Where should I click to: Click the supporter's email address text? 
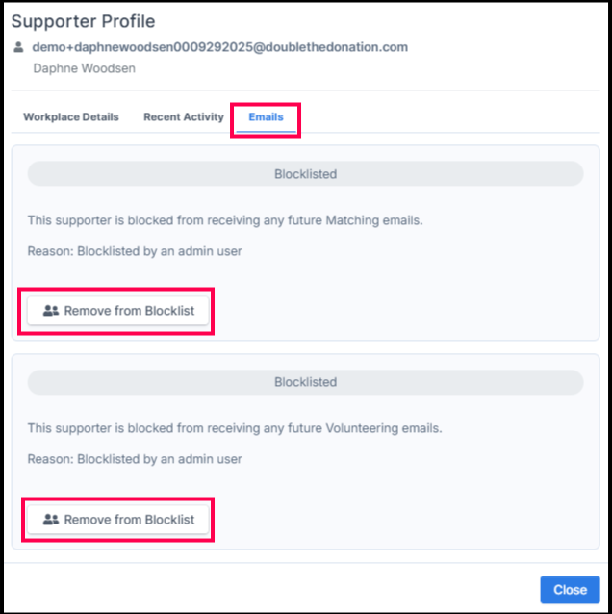[220, 47]
